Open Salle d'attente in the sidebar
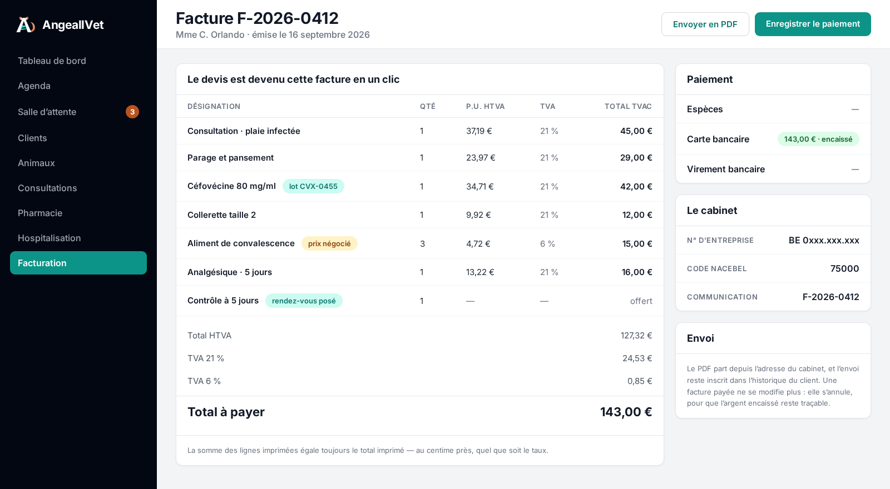 78,112
